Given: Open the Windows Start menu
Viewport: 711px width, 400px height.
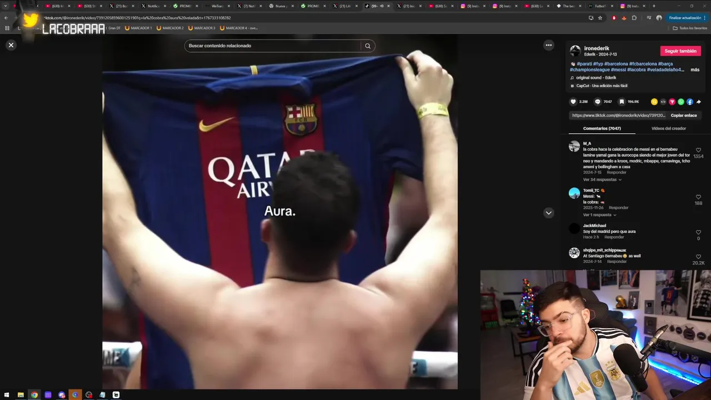Looking at the screenshot, I should click(7, 395).
